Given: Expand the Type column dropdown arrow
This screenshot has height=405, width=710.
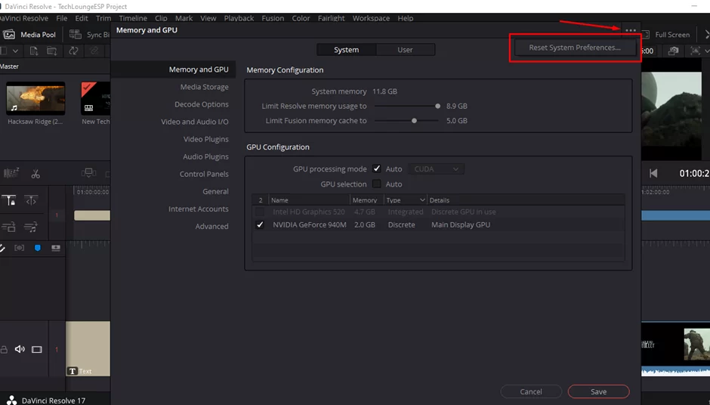Looking at the screenshot, I should tap(422, 199).
